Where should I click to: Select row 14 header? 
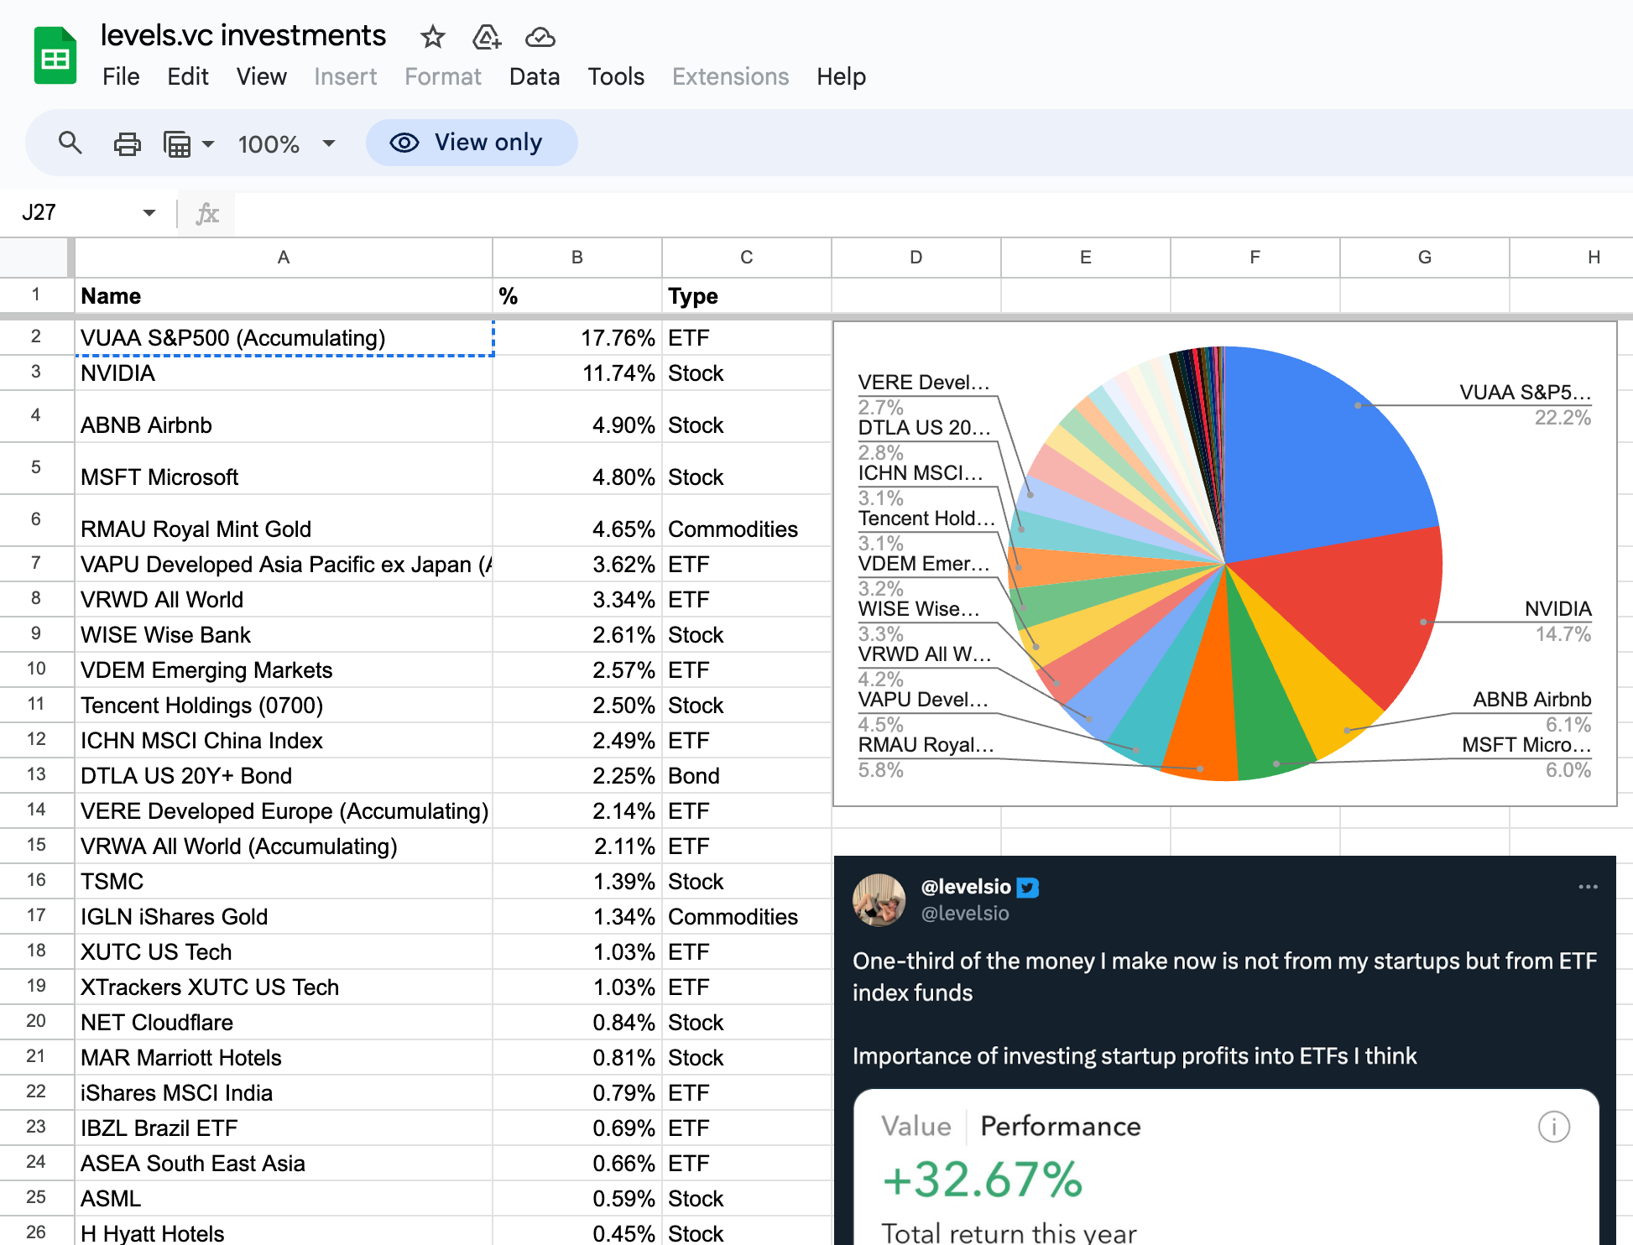tap(36, 810)
